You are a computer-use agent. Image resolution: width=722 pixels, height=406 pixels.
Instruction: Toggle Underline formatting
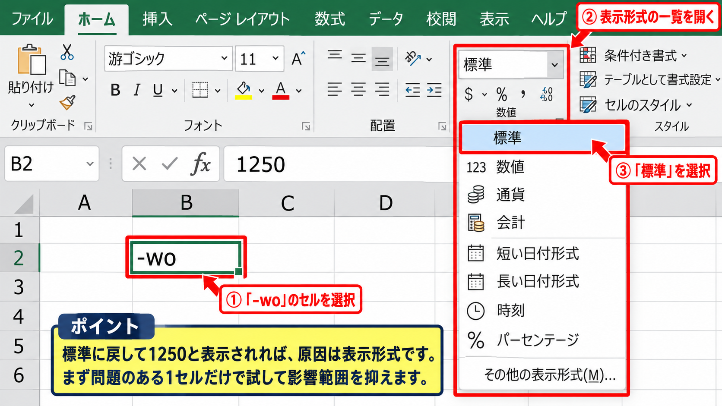coord(158,90)
